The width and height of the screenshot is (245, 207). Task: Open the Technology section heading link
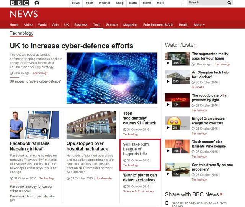tap(21, 33)
